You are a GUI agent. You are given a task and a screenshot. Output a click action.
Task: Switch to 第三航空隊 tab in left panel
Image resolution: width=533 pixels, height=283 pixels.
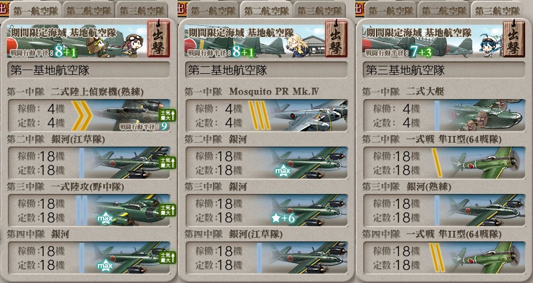tap(142, 11)
